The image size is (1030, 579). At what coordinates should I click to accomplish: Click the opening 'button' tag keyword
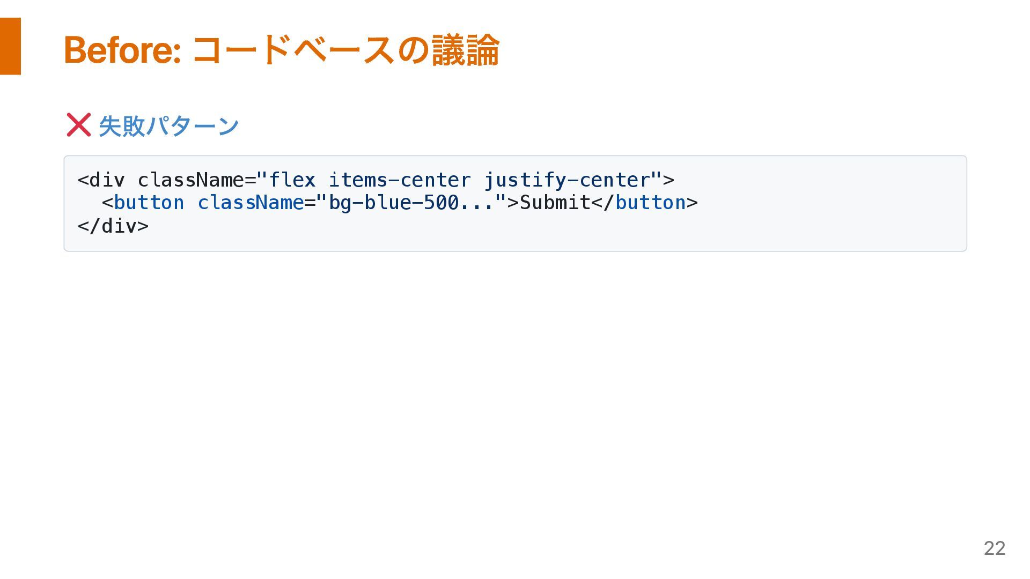click(149, 203)
